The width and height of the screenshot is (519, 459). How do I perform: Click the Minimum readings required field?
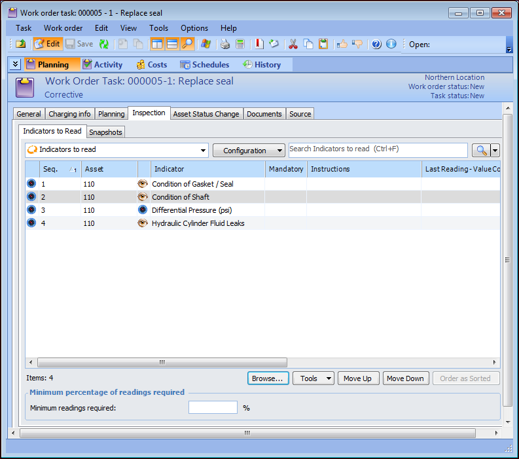tap(213, 407)
